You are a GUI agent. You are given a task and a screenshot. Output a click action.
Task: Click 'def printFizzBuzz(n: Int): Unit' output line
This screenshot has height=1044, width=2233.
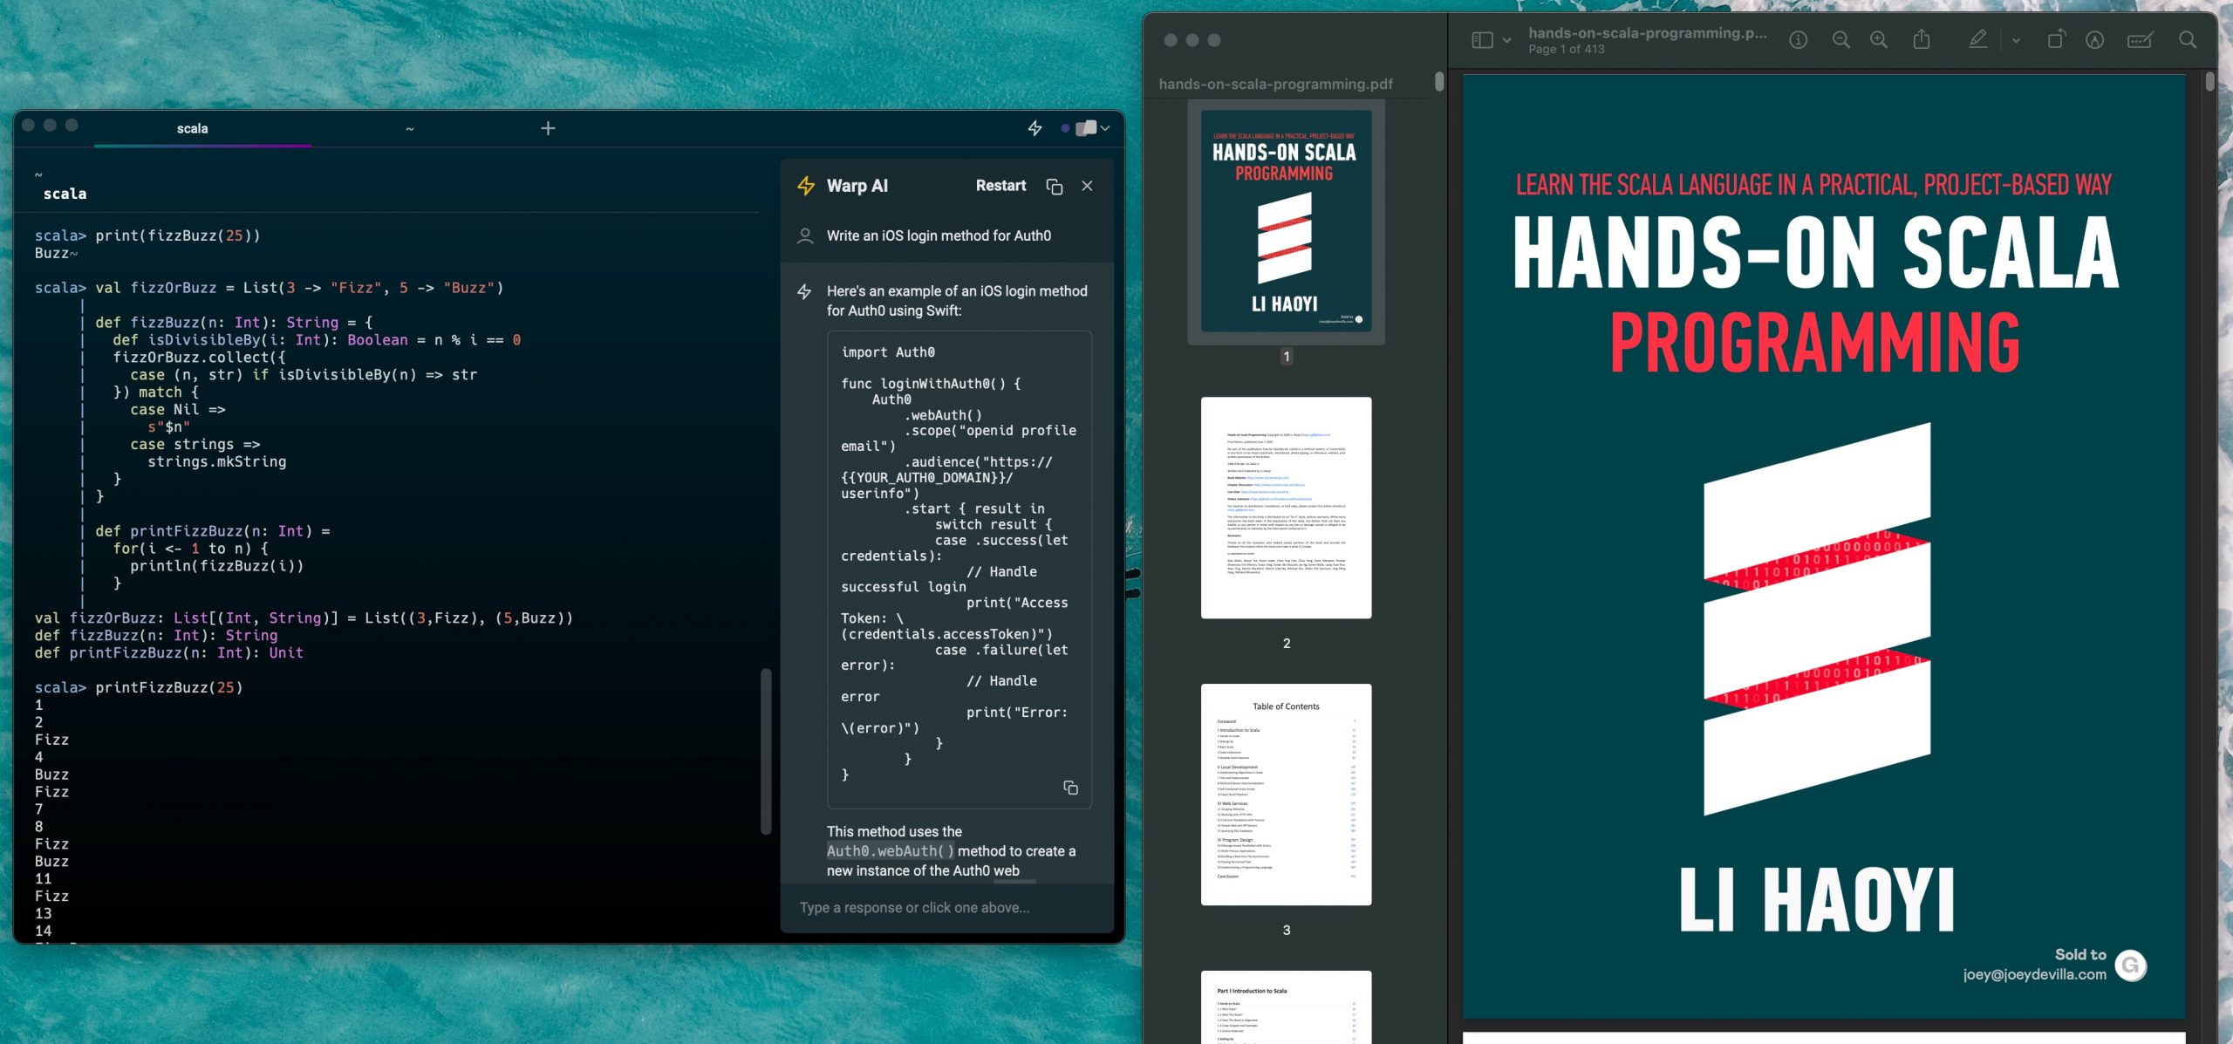[x=169, y=652]
